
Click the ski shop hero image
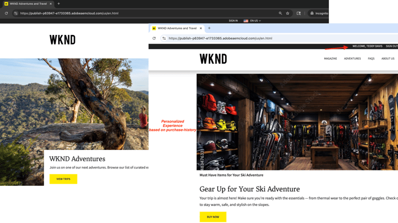tap(297, 122)
